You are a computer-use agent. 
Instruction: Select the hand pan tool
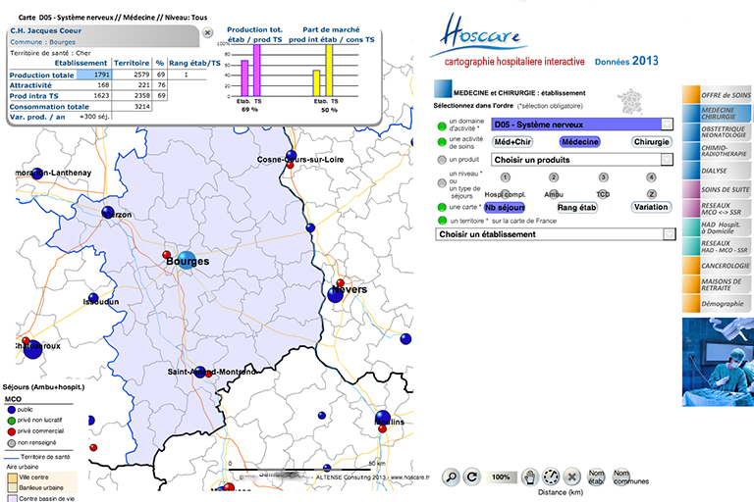[x=530, y=477]
